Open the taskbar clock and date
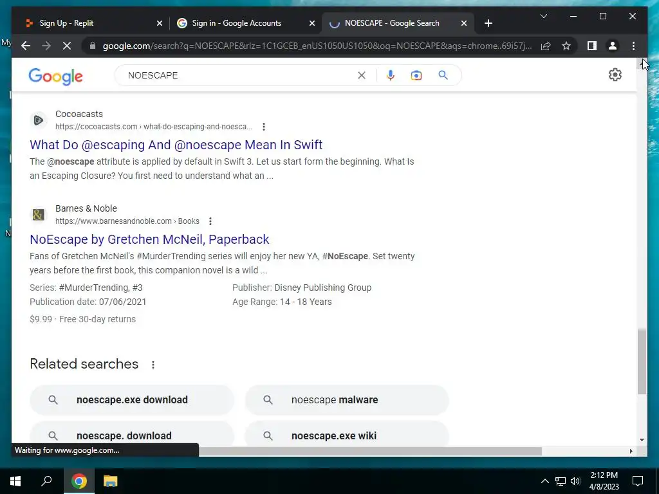Viewport: 659px width, 494px height. [x=604, y=481]
